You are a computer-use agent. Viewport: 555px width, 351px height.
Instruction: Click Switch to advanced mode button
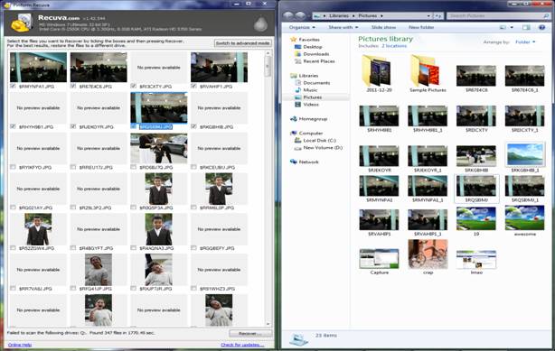pos(243,42)
